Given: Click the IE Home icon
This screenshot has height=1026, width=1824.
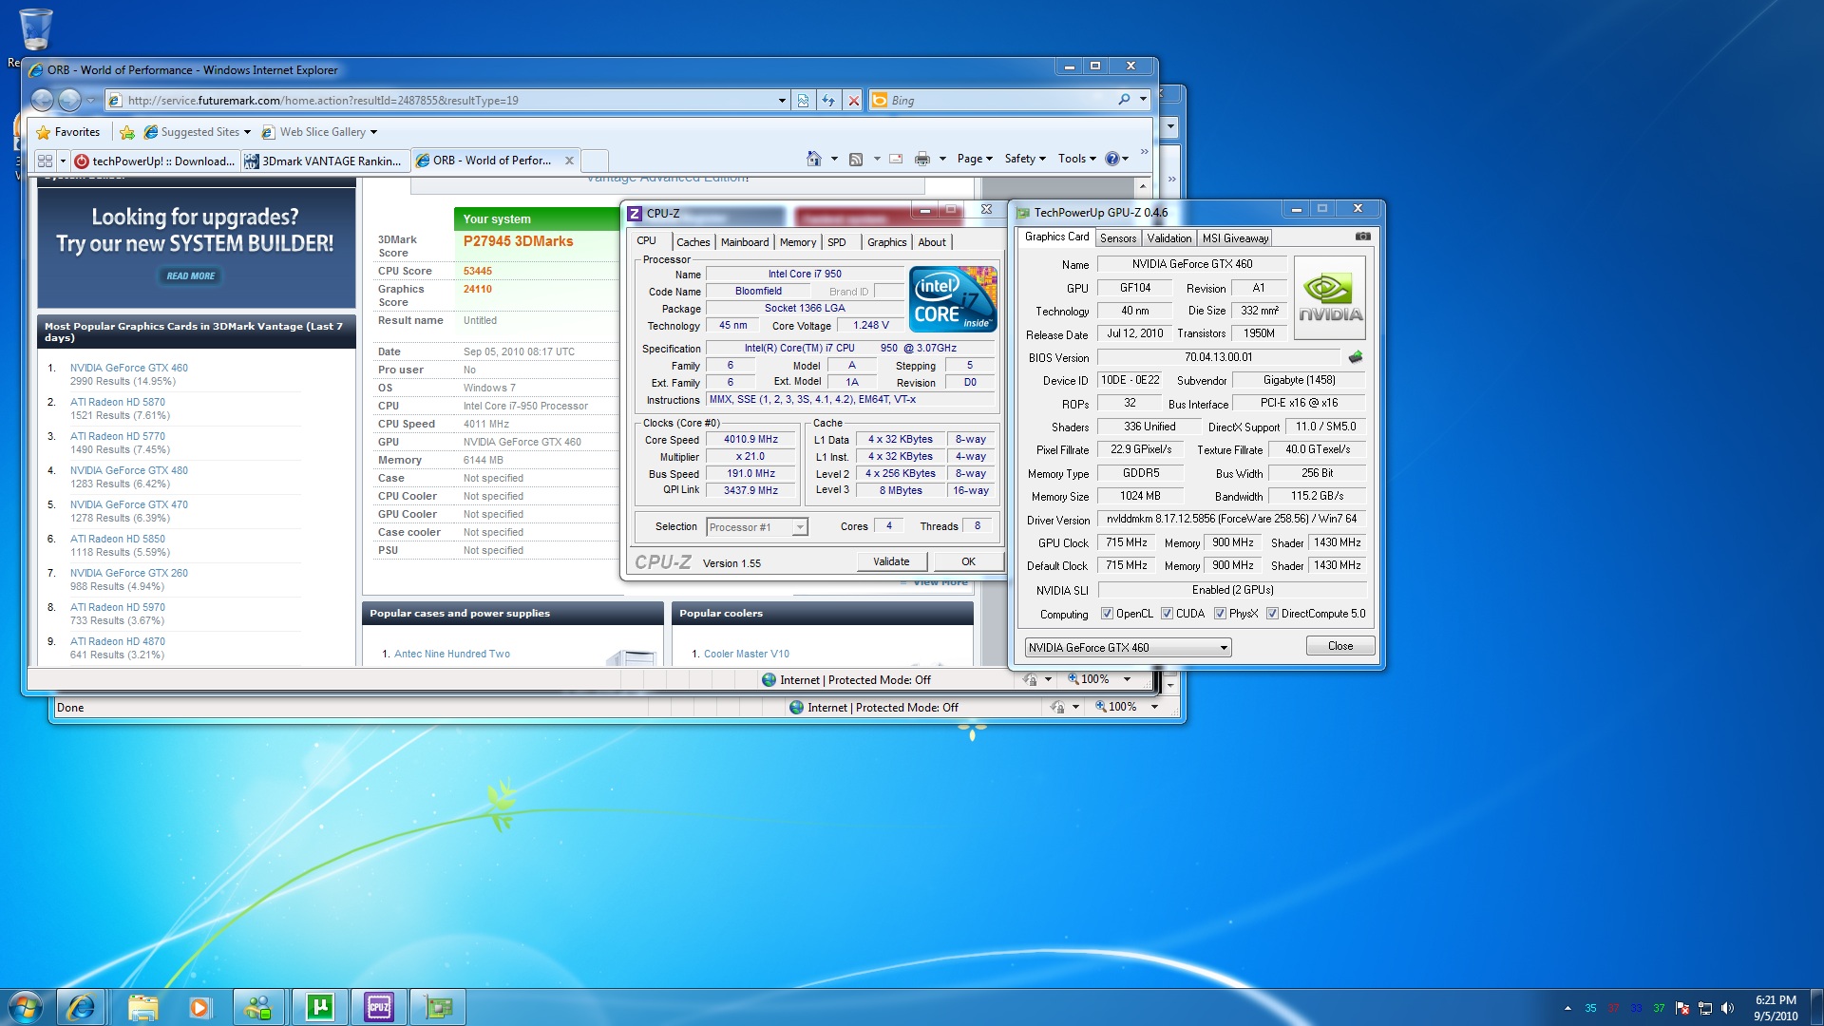Looking at the screenshot, I should point(813,160).
